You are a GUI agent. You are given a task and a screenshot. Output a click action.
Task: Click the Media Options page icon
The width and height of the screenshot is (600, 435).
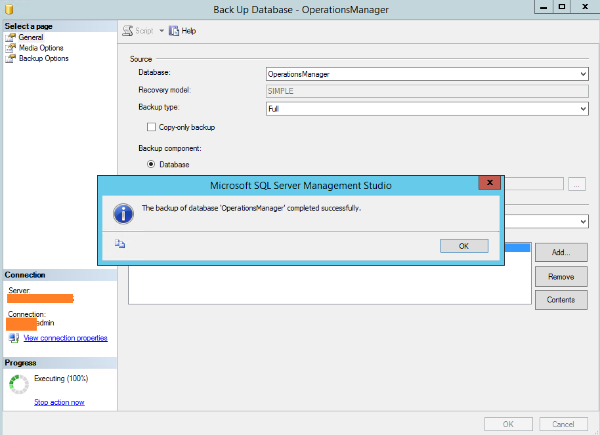[11, 48]
